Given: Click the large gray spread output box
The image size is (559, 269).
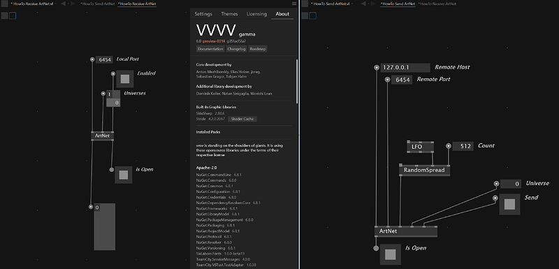Looking at the screenshot, I should click(x=104, y=226).
